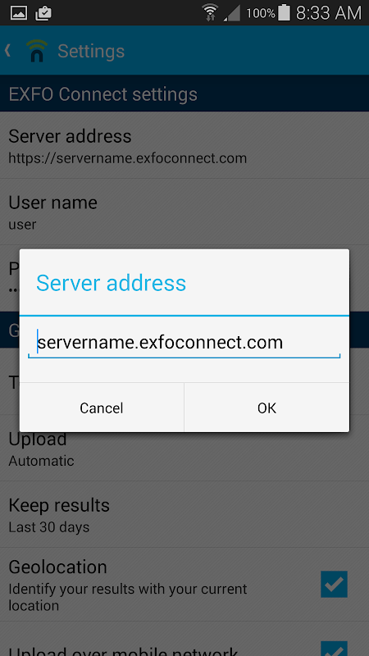The width and height of the screenshot is (369, 656).
Task: Tap the Wi-Fi signal status icon
Action: tap(210, 12)
